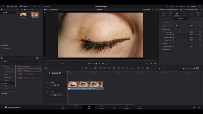
Task: Jump to the first frame button
Action: (89, 64)
